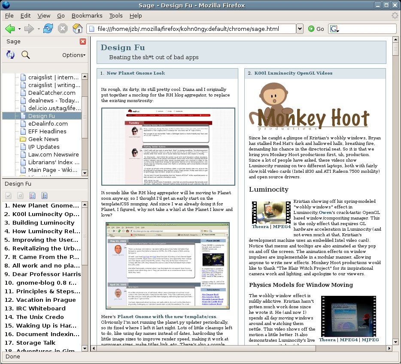Click the gray Forward arrow button

pyautogui.click(x=29, y=29)
